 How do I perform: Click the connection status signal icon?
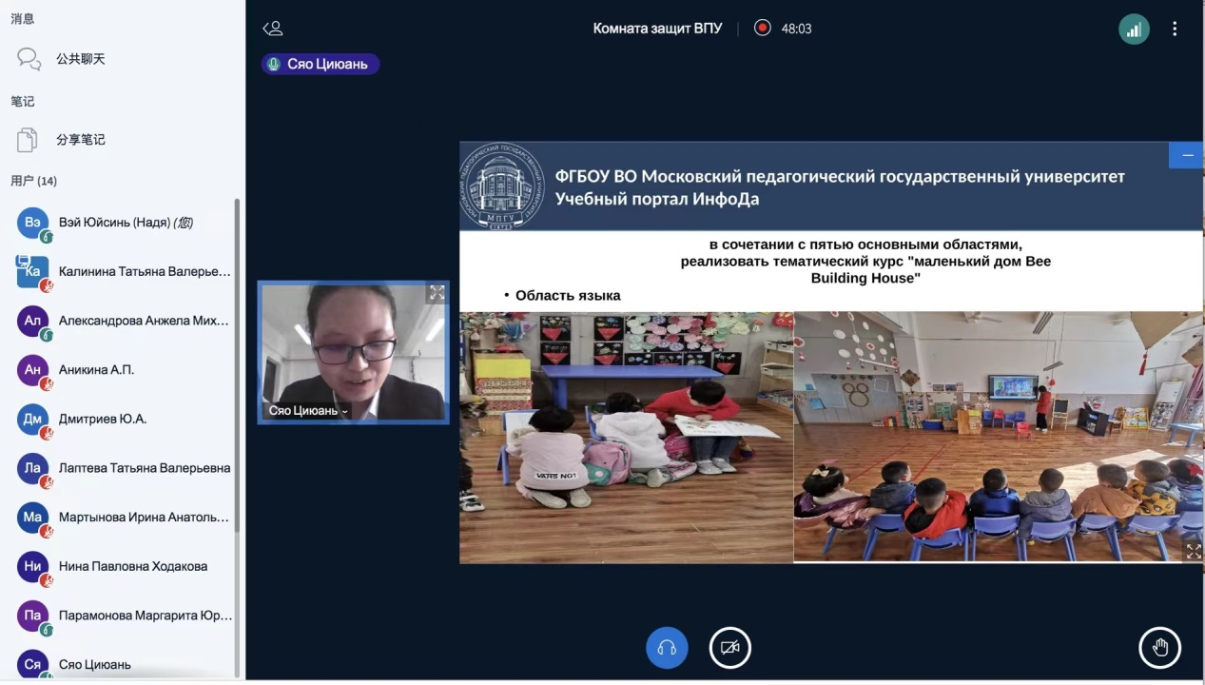[1134, 29]
